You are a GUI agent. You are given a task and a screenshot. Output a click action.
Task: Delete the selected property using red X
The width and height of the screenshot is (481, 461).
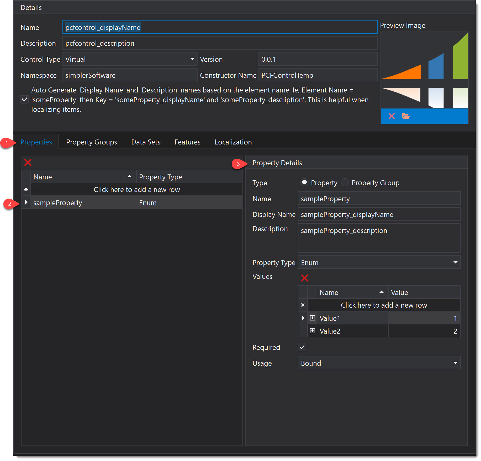[x=28, y=162]
